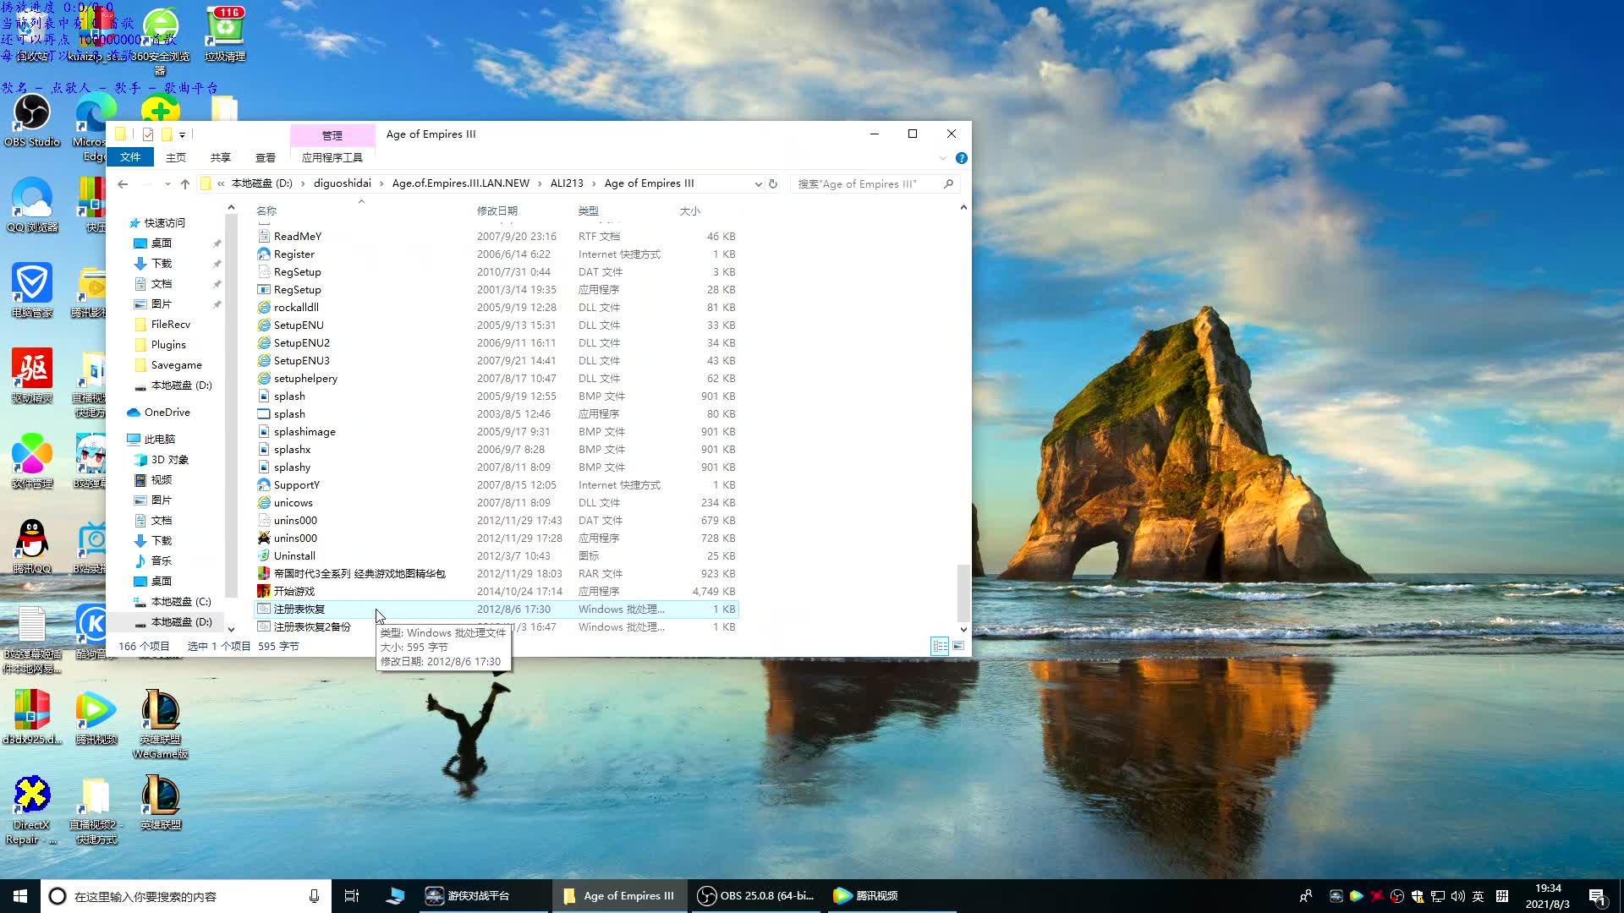Expand subfolders after ALI213 breadcrumb
Image resolution: width=1624 pixels, height=913 pixels.
point(594,183)
